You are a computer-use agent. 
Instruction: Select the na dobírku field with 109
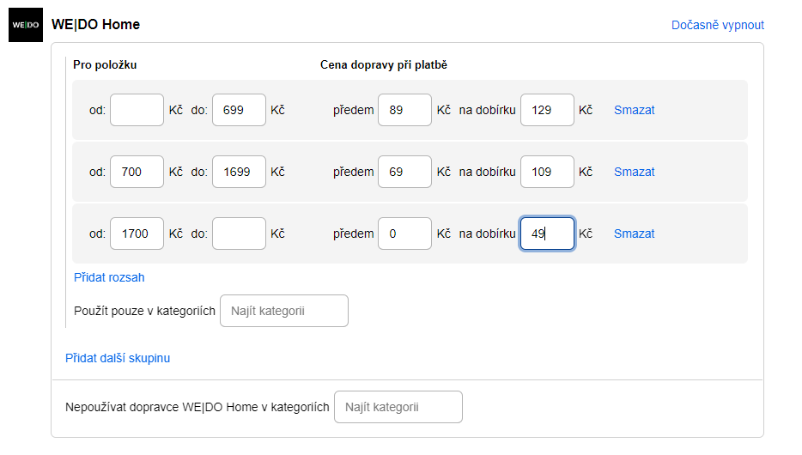[x=547, y=172]
